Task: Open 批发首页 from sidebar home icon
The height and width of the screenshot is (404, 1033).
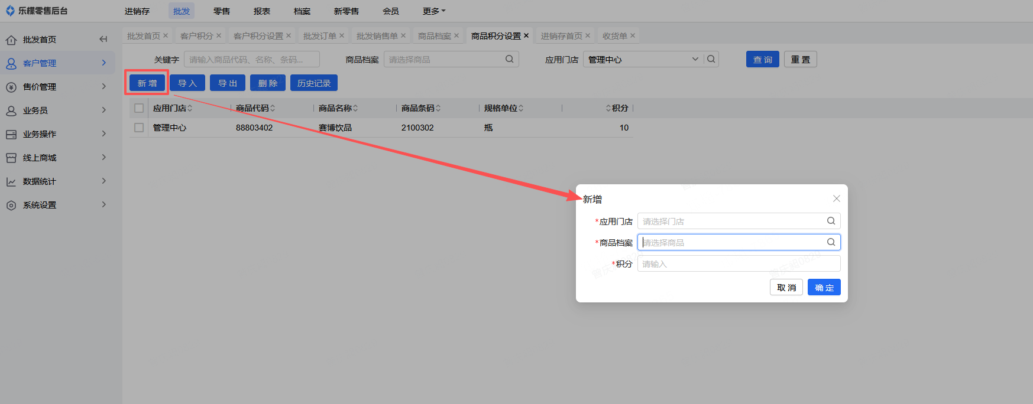Action: (11, 40)
